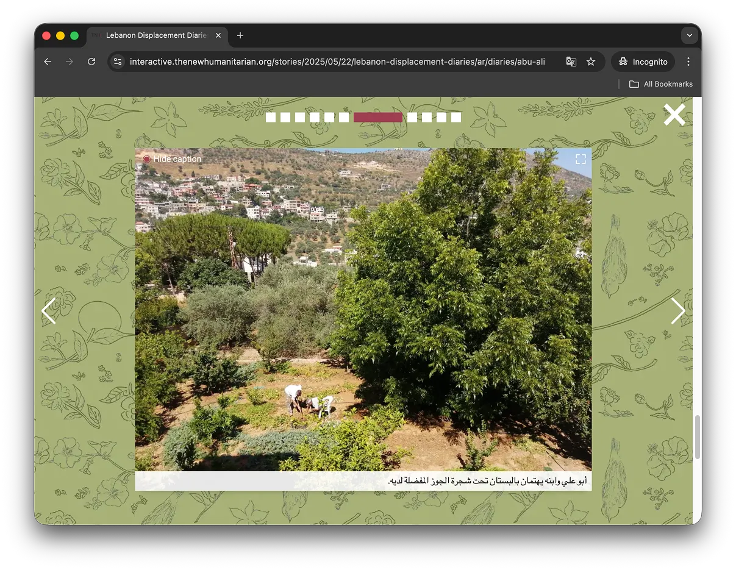
Task: Jump to the first slide indicator
Action: (271, 117)
